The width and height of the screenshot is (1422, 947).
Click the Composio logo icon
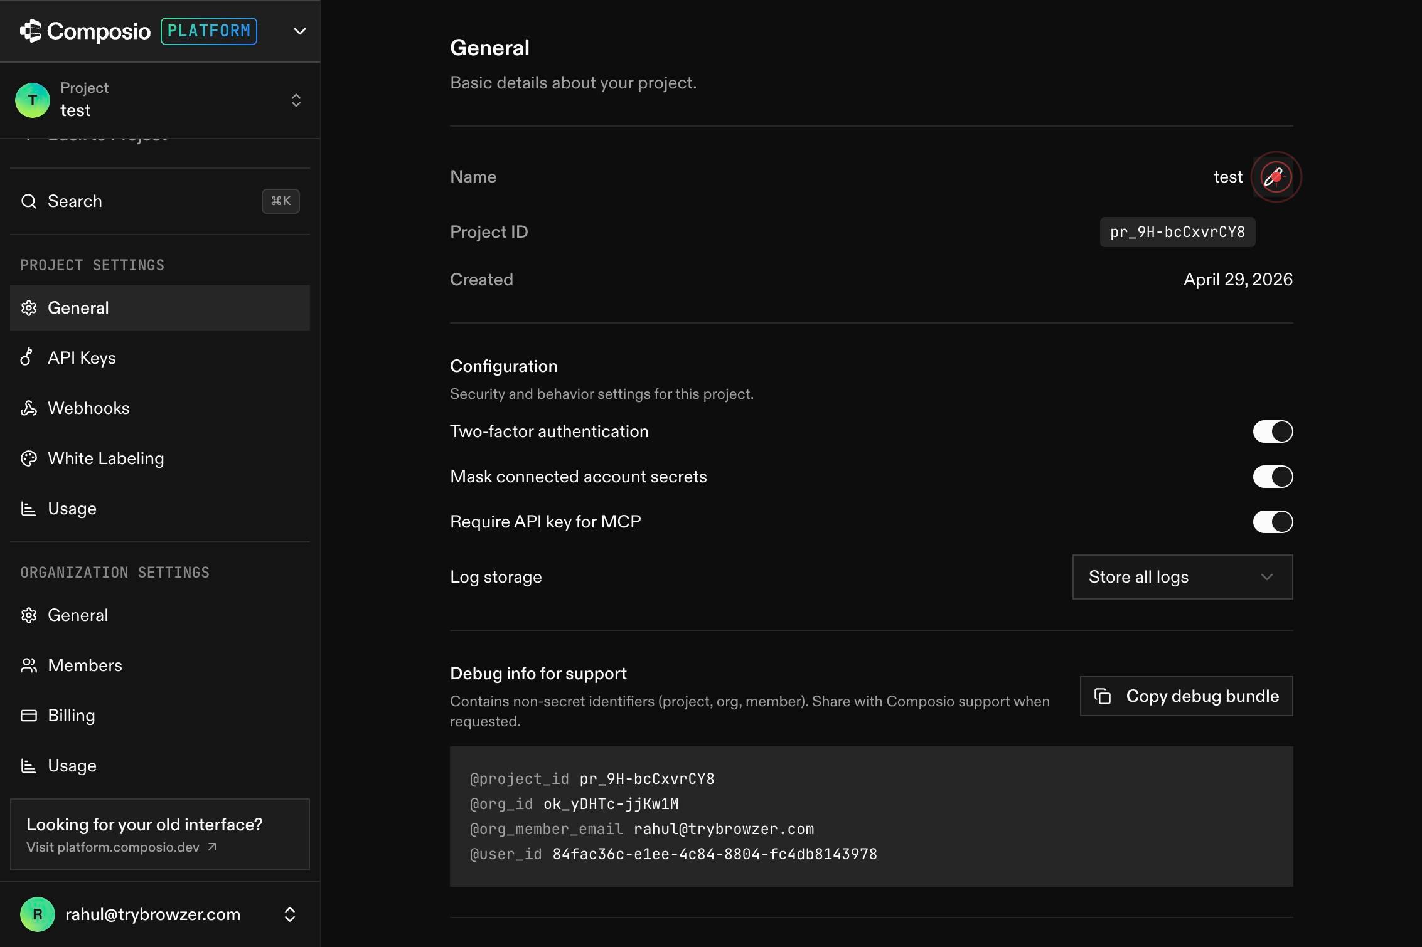click(x=30, y=31)
